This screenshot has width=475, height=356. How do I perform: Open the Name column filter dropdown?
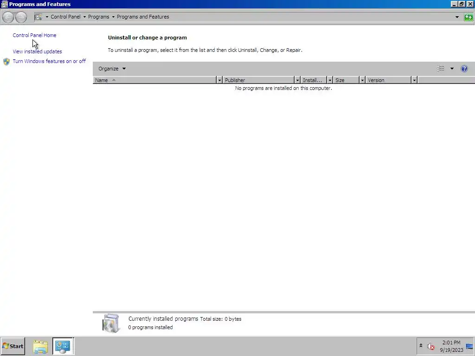pos(219,80)
